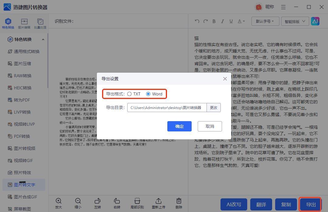The image size is (328, 212).
Task: Select Word export format
Action: coord(148,94)
